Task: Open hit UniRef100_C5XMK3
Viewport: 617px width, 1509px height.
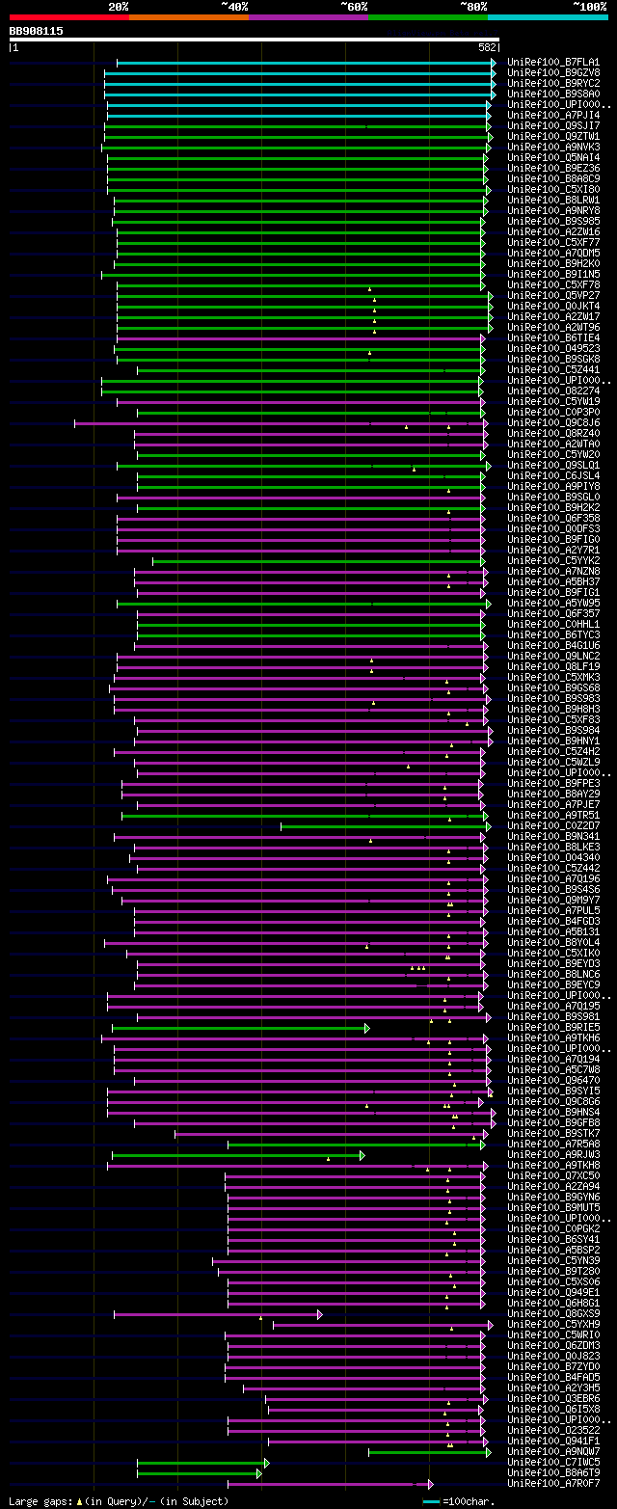Action: [x=552, y=678]
